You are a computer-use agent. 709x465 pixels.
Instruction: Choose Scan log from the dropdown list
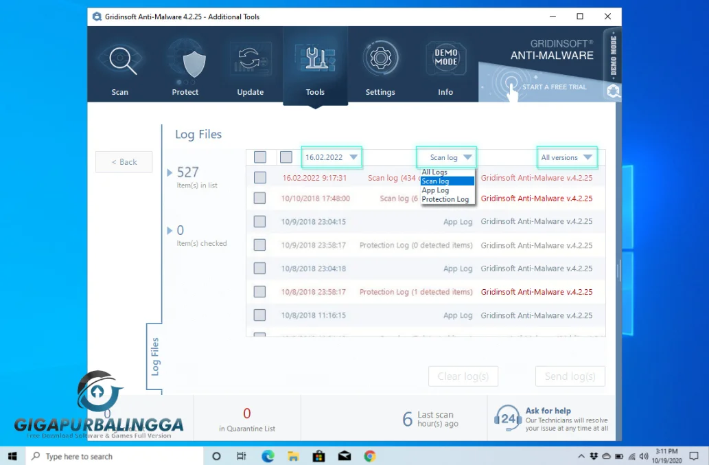[448, 181]
